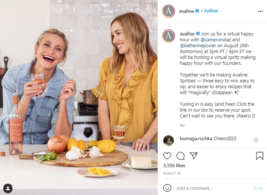Like bumaga.ruchka's comment with the small heart
The width and height of the screenshot is (267, 195).
pos(256,140)
